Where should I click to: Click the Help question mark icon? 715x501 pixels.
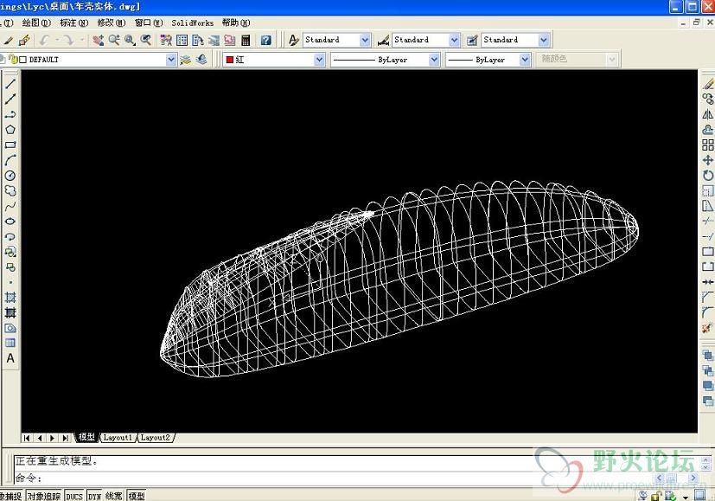[x=265, y=40]
